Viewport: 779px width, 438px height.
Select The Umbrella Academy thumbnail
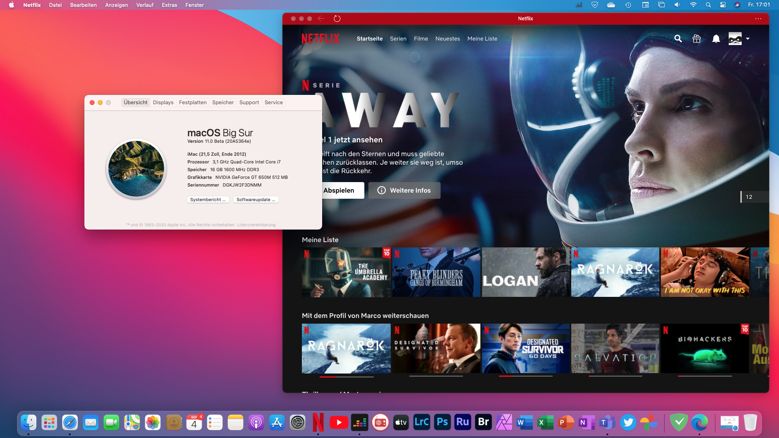346,272
